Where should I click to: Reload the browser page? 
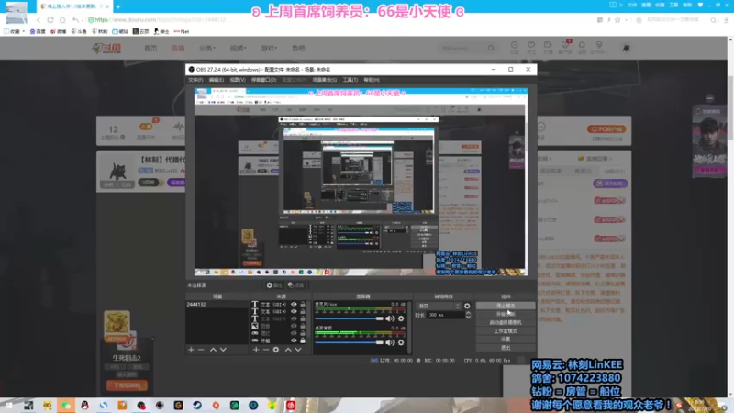pos(50,19)
